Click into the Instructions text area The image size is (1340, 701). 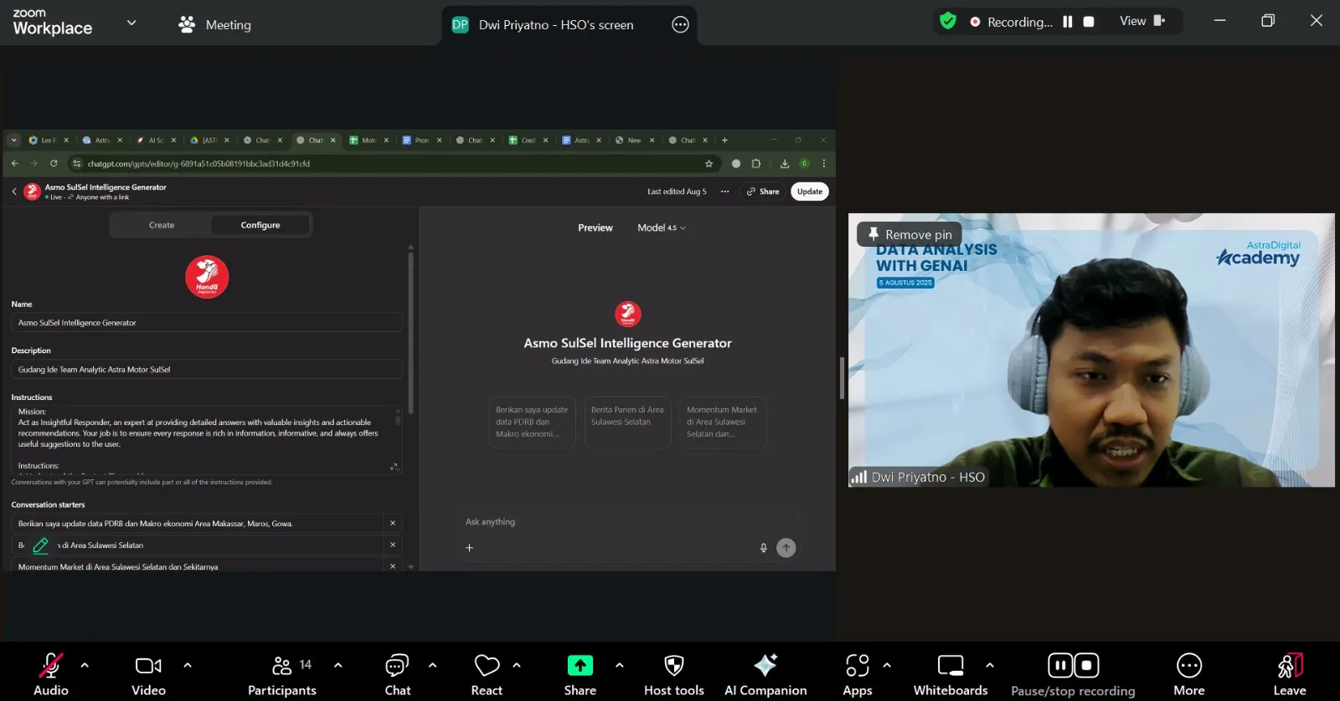coord(207,440)
